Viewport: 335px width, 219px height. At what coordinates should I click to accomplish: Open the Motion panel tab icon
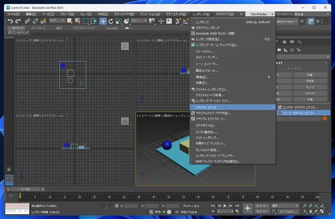coord(284,42)
